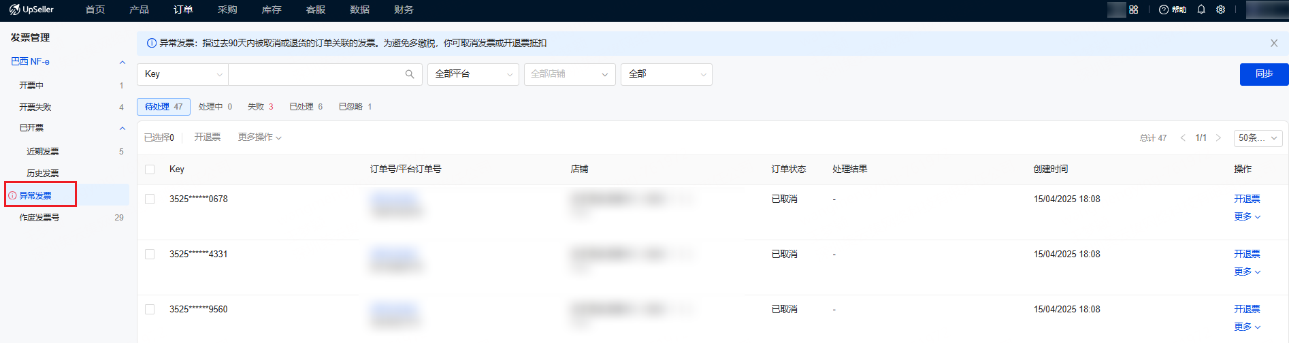Screen dimensions: 1289x343
Task: Switch to the 已处理 tab
Action: (306, 107)
